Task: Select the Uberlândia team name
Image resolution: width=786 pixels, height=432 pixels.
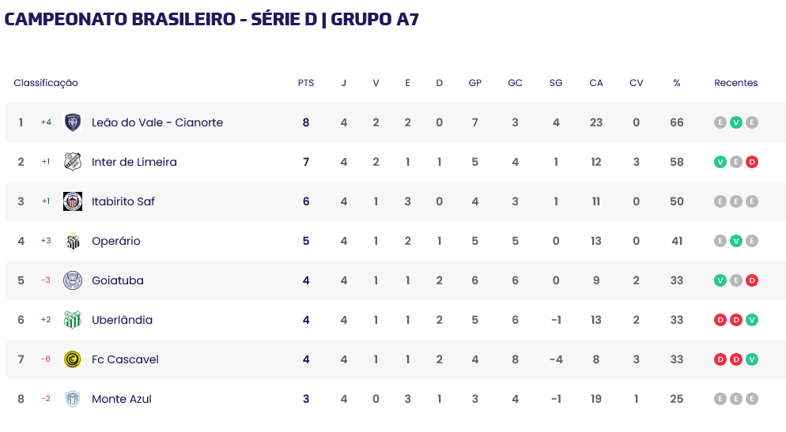Action: [x=122, y=320]
